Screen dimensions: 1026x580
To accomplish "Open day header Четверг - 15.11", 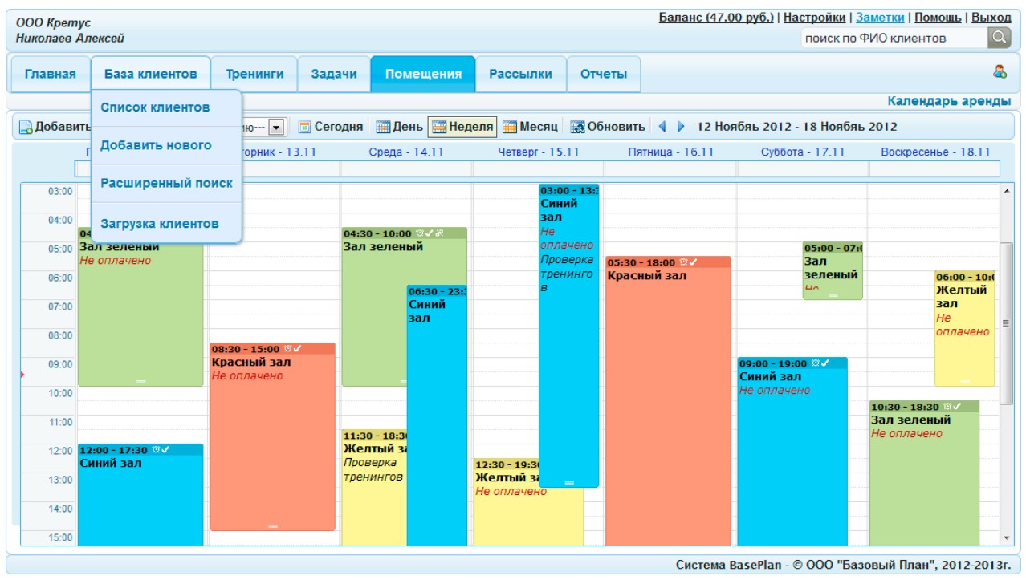I will (x=538, y=152).
